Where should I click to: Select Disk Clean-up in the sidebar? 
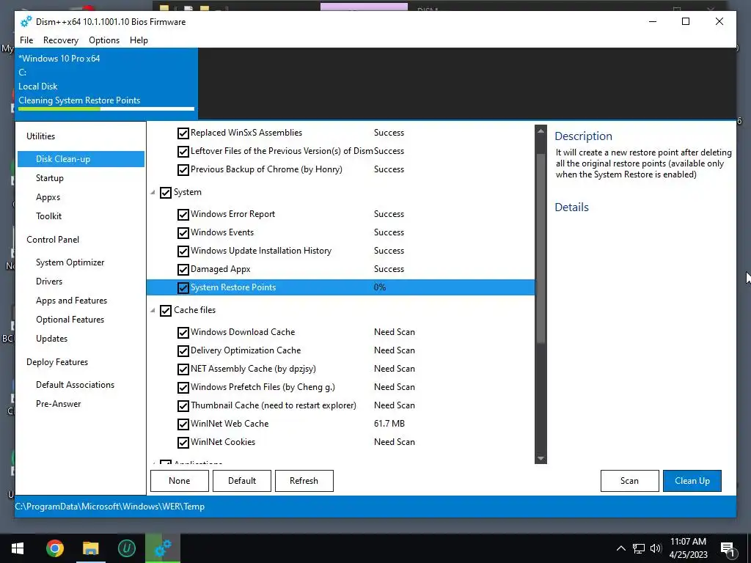81,159
